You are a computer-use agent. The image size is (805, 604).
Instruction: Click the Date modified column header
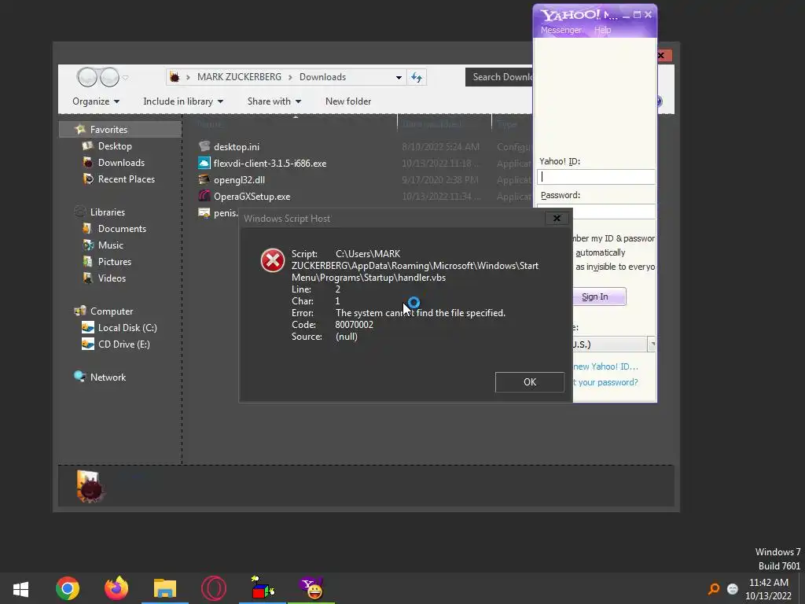point(444,123)
